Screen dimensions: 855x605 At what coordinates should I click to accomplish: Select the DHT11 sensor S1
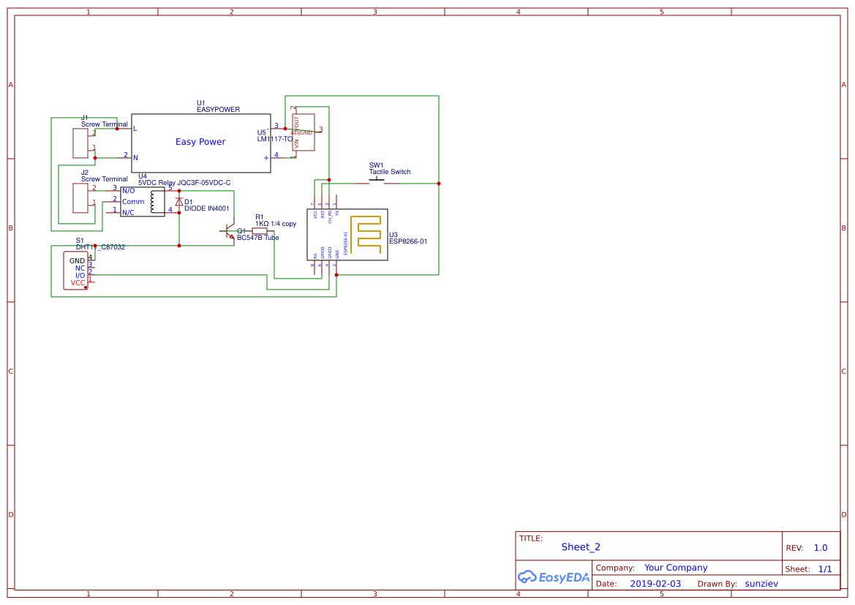tap(76, 271)
